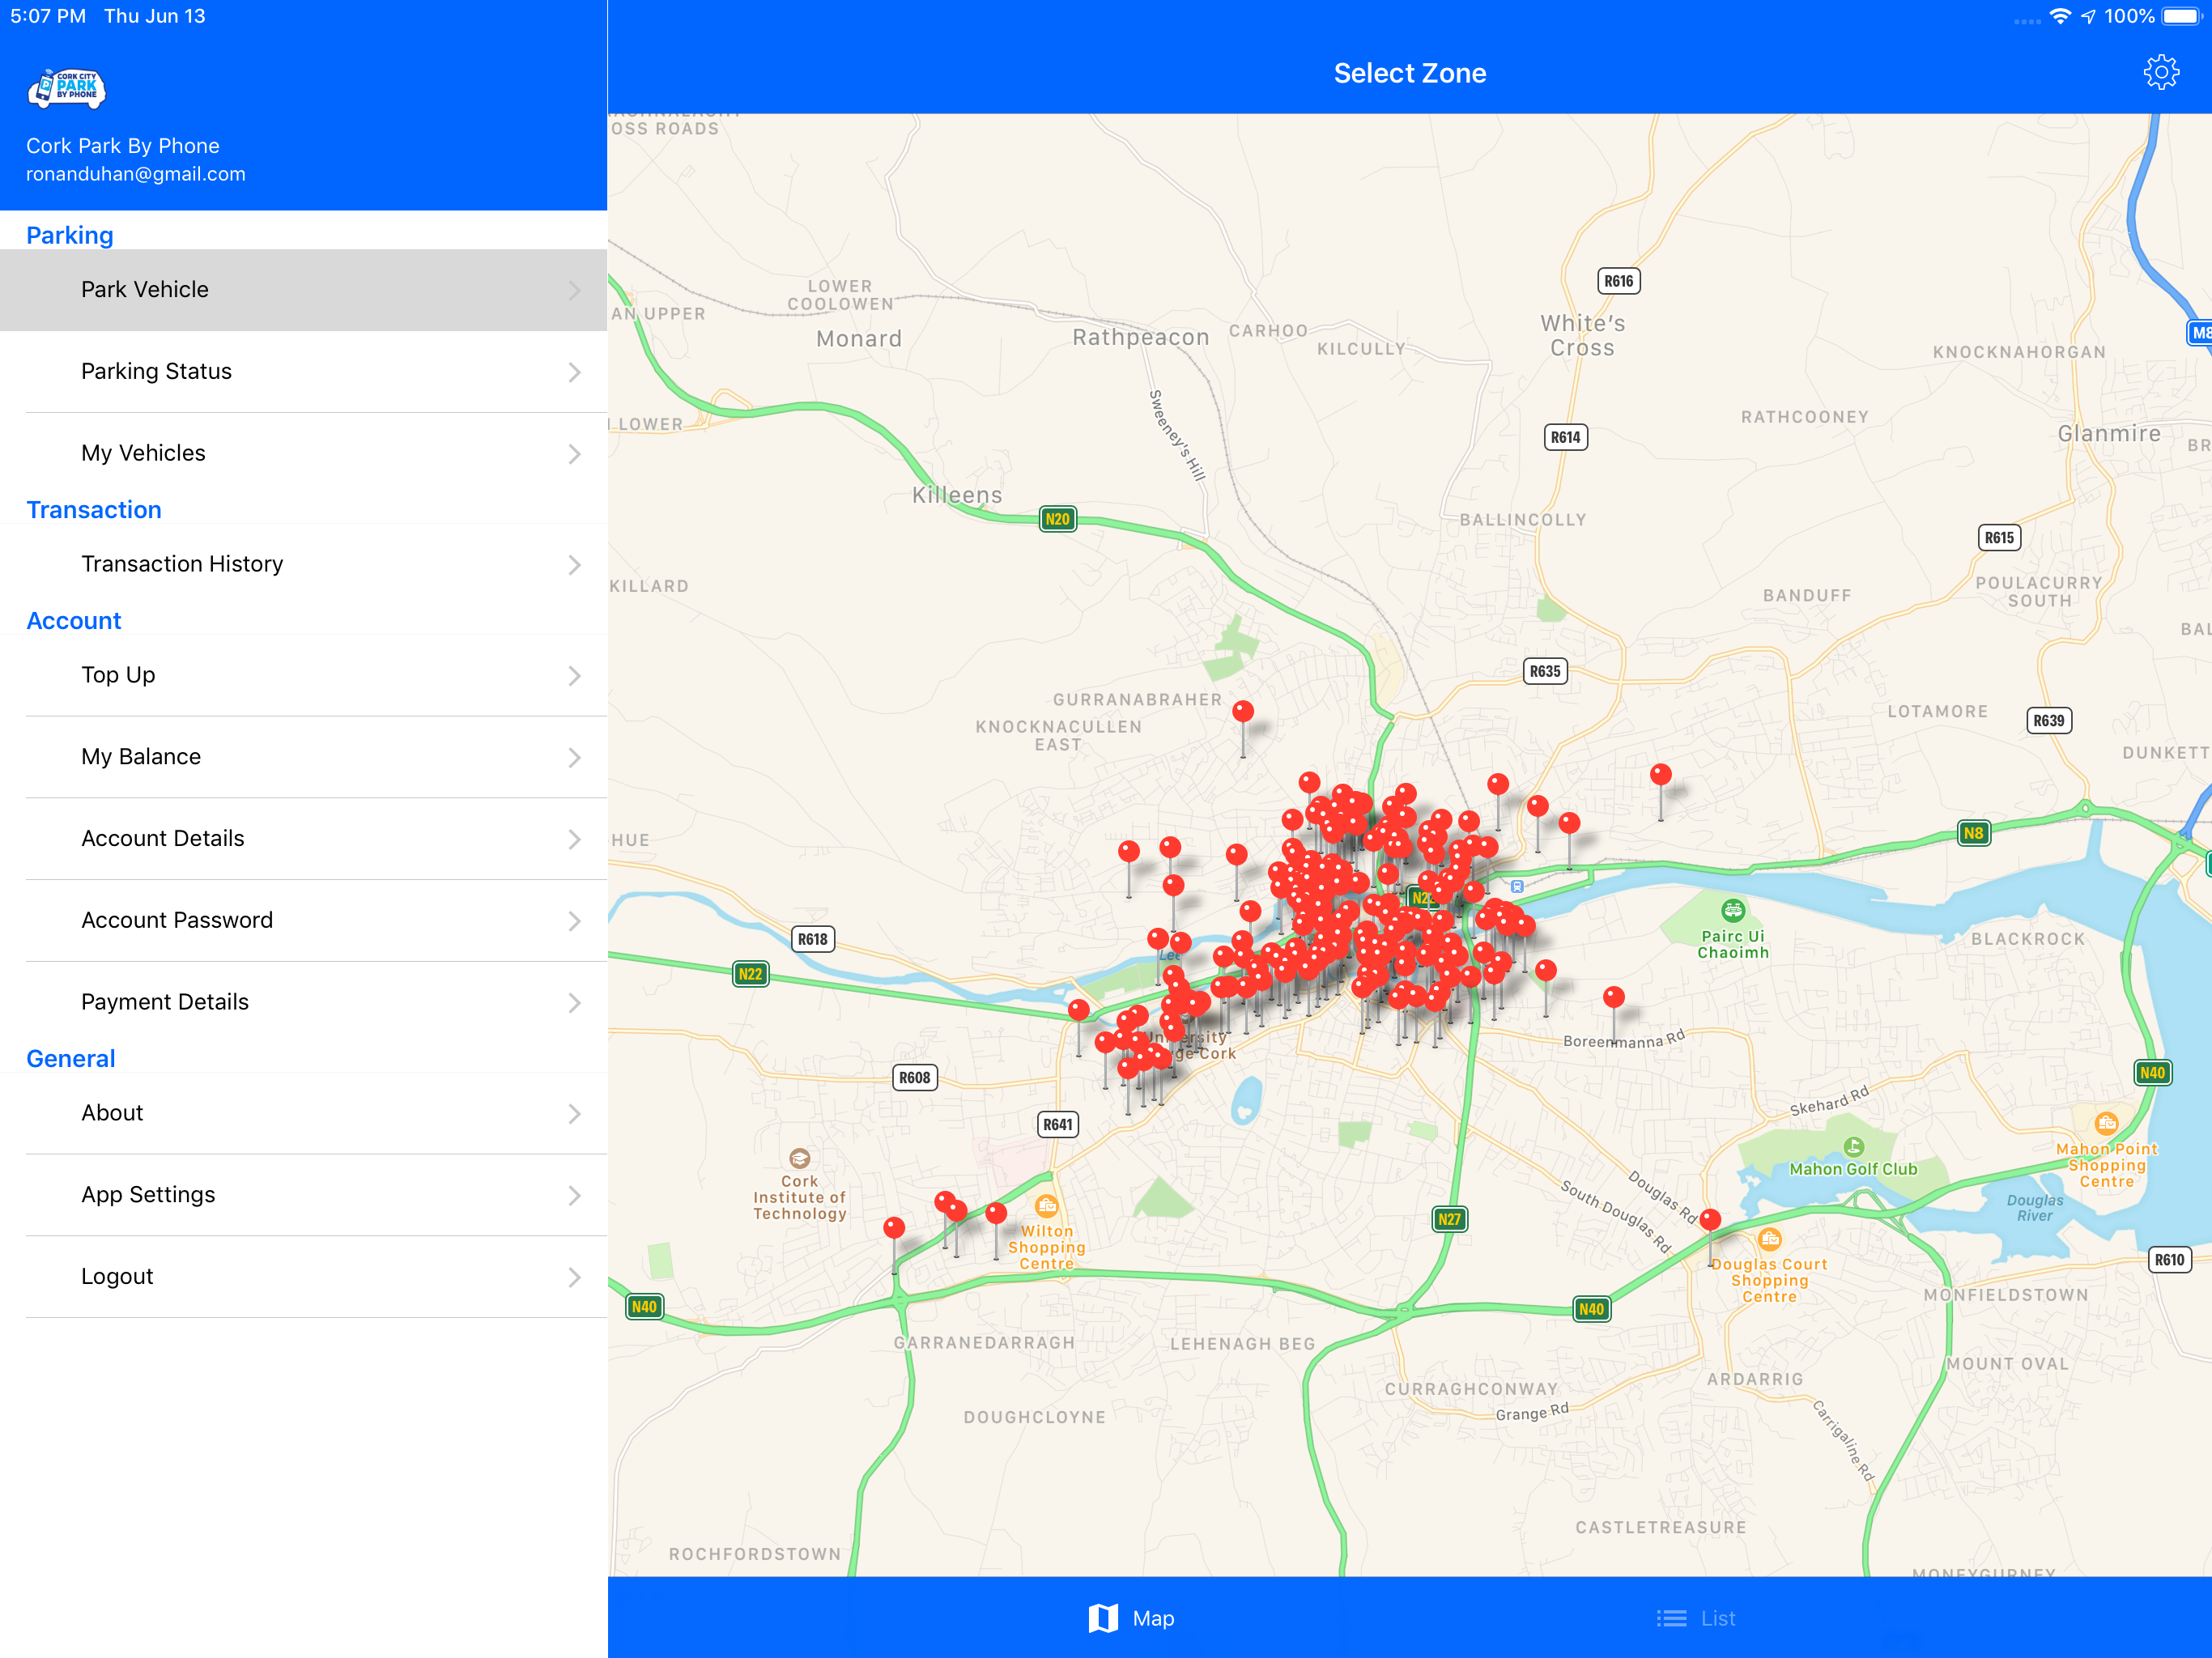Click the chevron next to Logout
Viewport: 2212px width, 1658px height.
[574, 1278]
